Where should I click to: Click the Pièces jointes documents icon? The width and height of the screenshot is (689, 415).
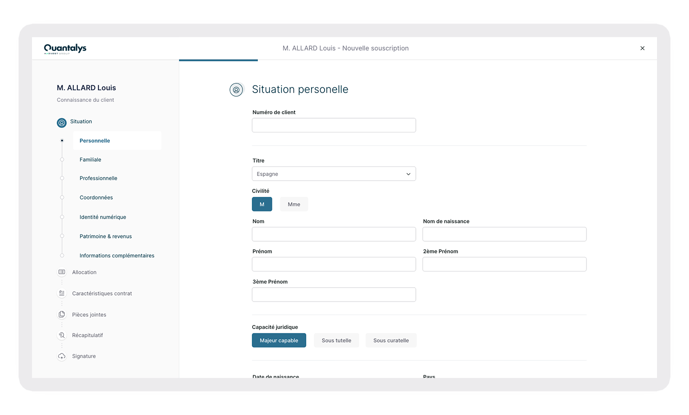pos(62,314)
